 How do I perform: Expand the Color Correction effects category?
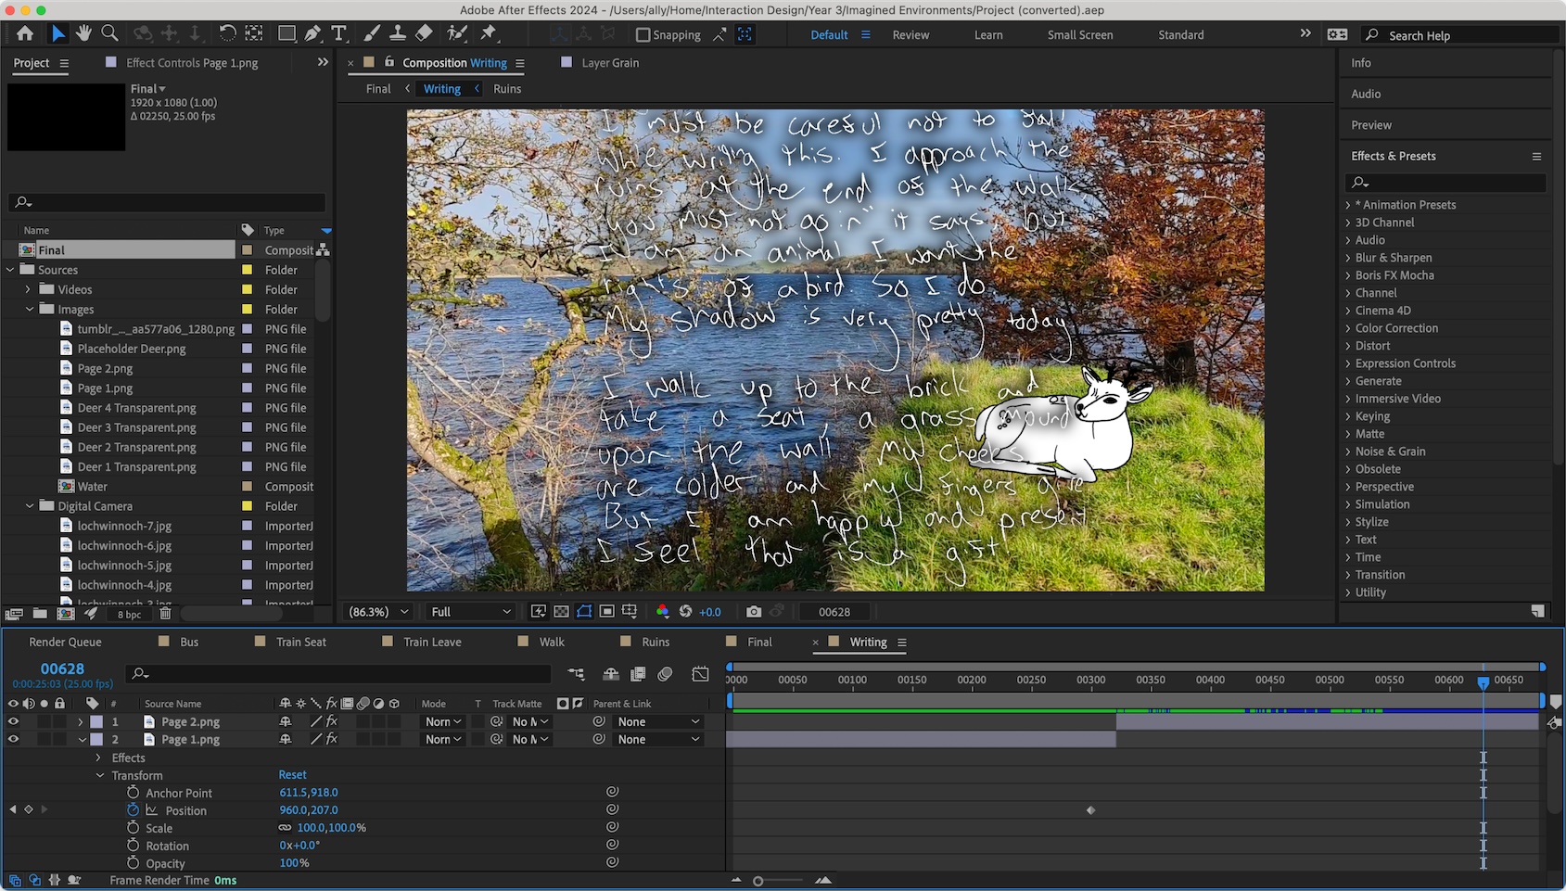point(1349,328)
